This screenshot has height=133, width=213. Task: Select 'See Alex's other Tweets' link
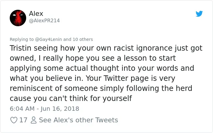(79, 120)
